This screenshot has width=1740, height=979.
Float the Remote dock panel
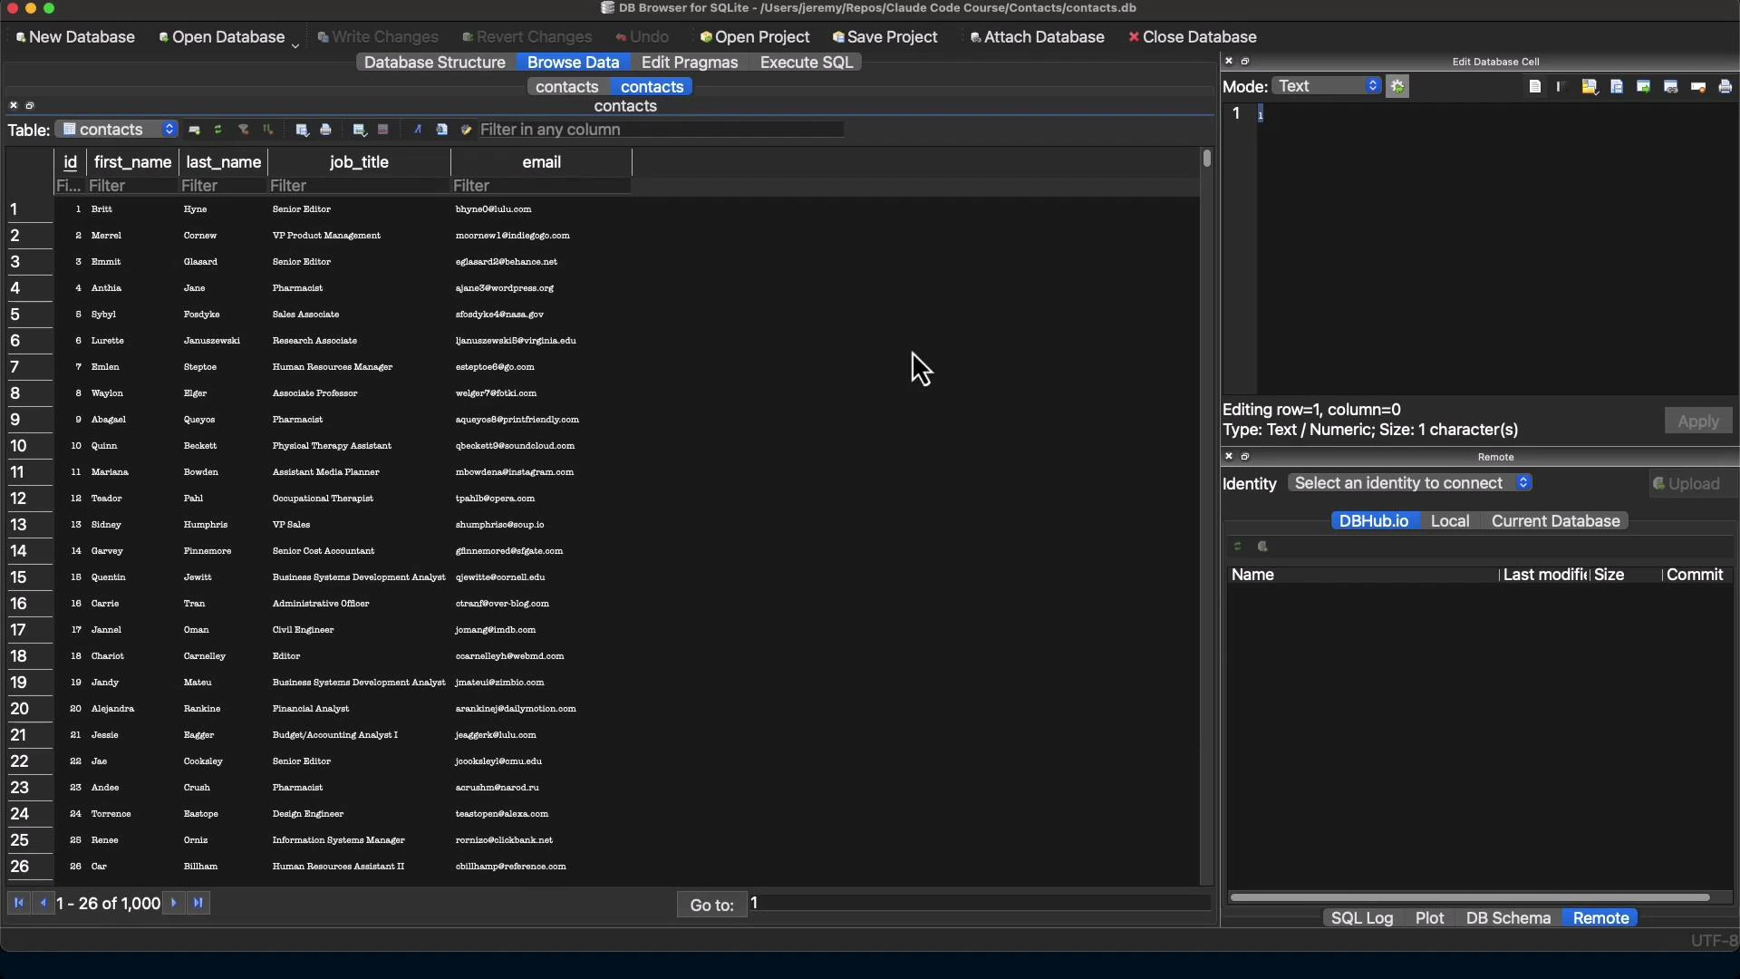pos(1245,456)
